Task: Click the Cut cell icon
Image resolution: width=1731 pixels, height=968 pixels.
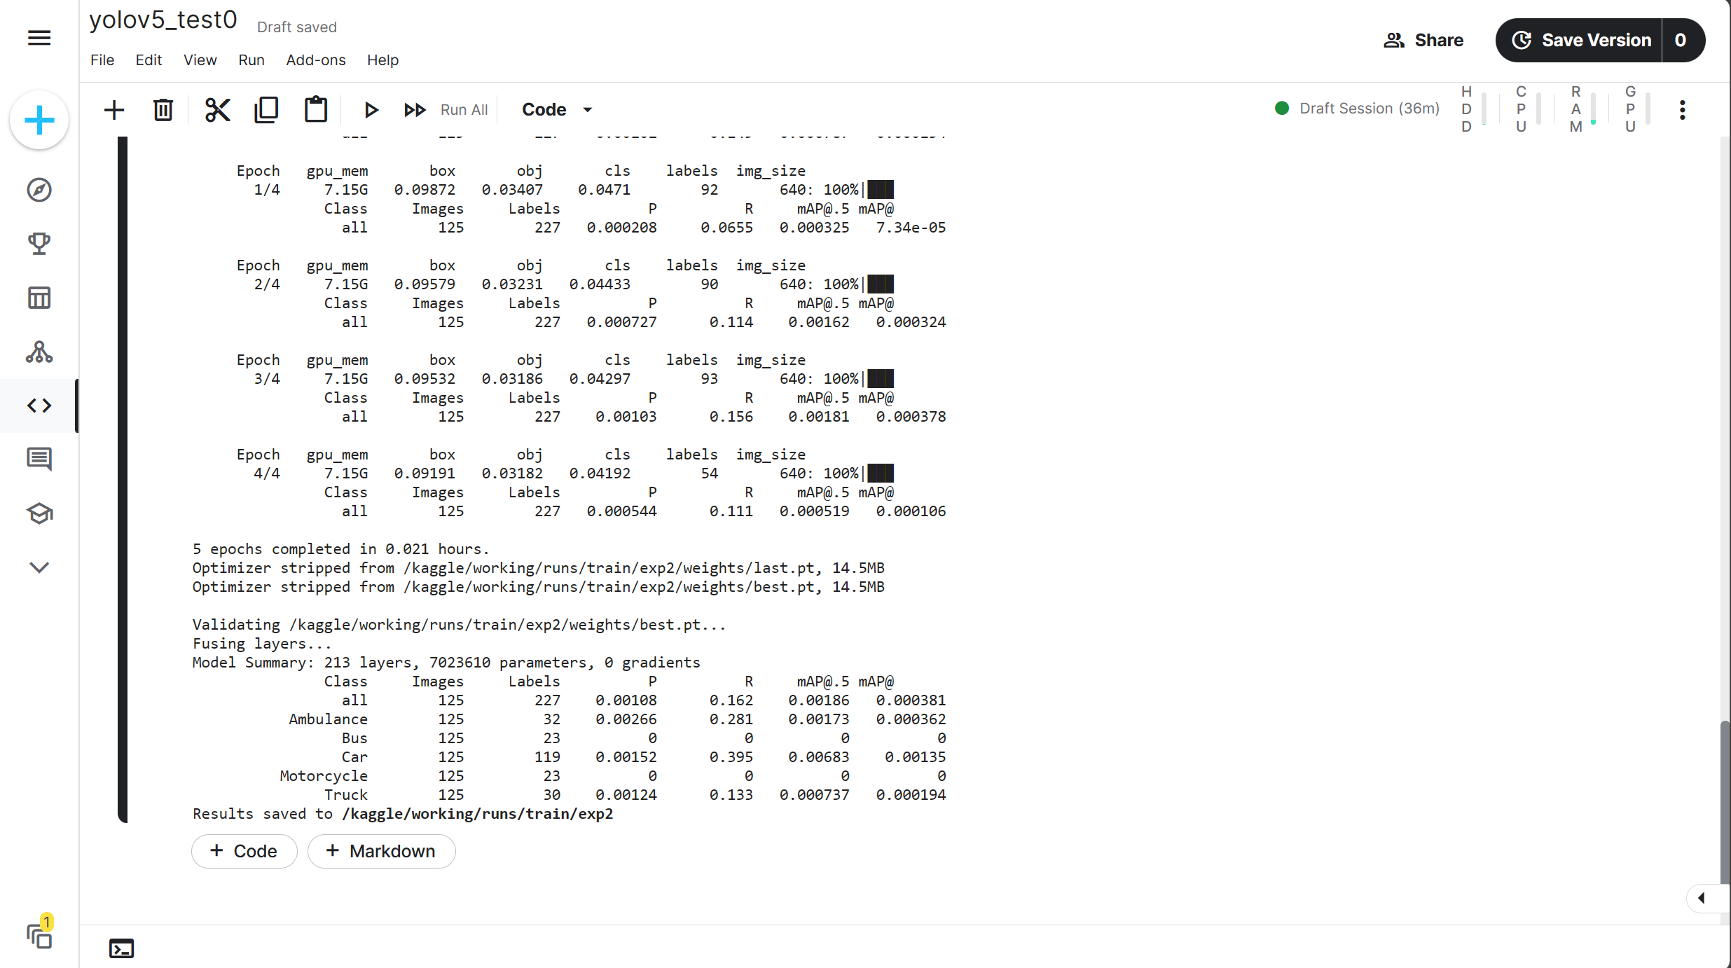Action: pos(216,109)
